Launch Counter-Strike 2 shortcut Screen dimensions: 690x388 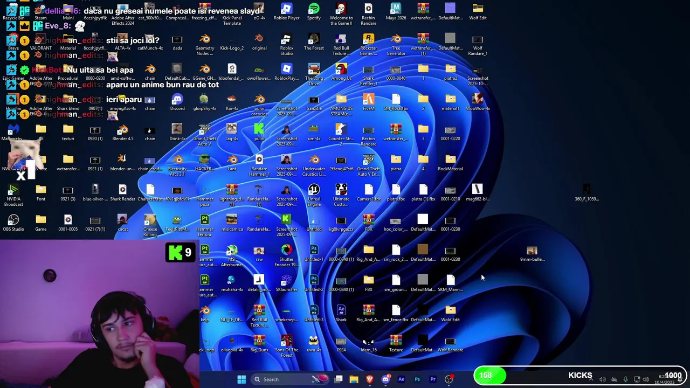click(341, 135)
